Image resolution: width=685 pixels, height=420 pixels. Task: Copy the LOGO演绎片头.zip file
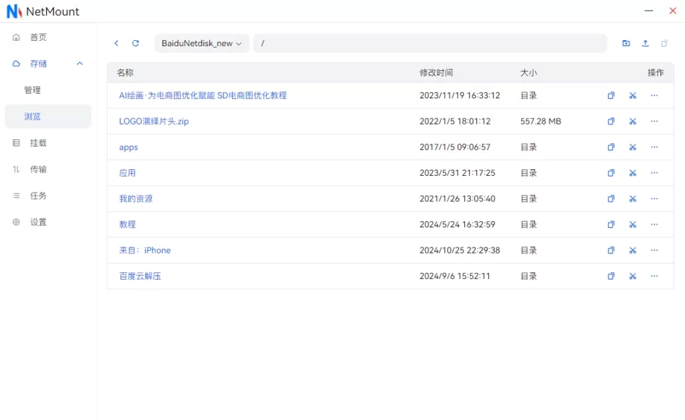pyautogui.click(x=611, y=122)
